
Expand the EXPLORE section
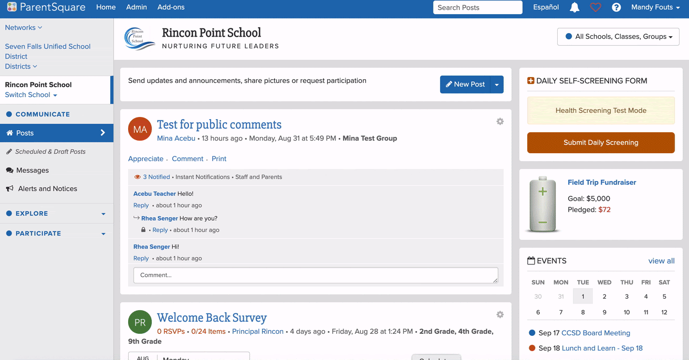[56, 214]
